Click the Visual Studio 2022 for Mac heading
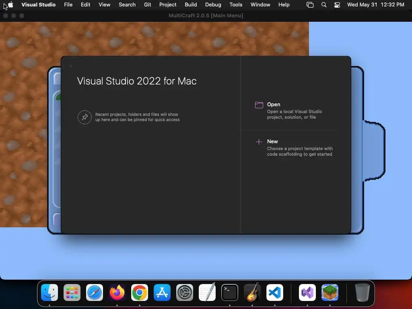Image resolution: width=412 pixels, height=309 pixels. coord(137,81)
